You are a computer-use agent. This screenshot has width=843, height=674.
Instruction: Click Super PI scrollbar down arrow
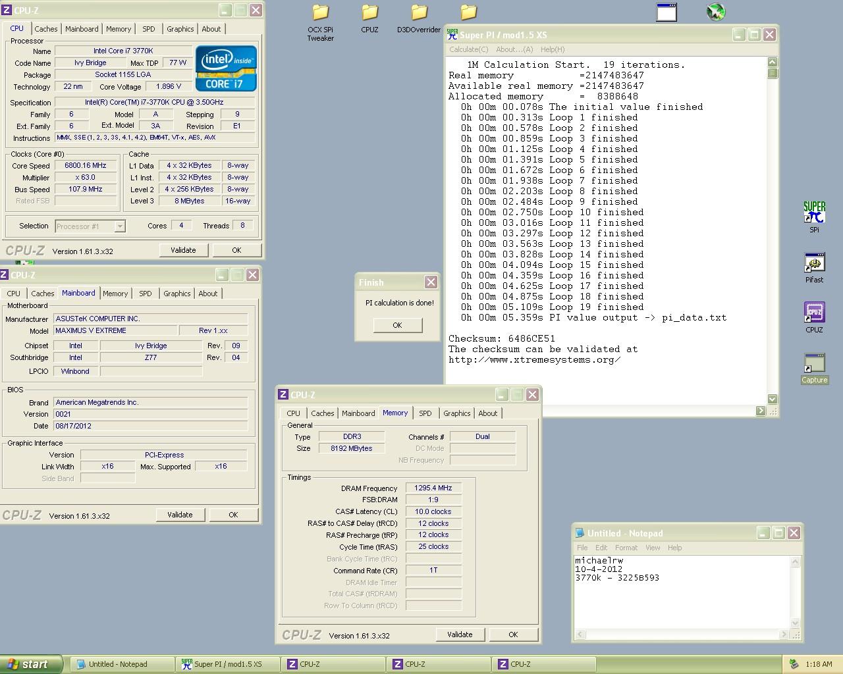point(773,399)
